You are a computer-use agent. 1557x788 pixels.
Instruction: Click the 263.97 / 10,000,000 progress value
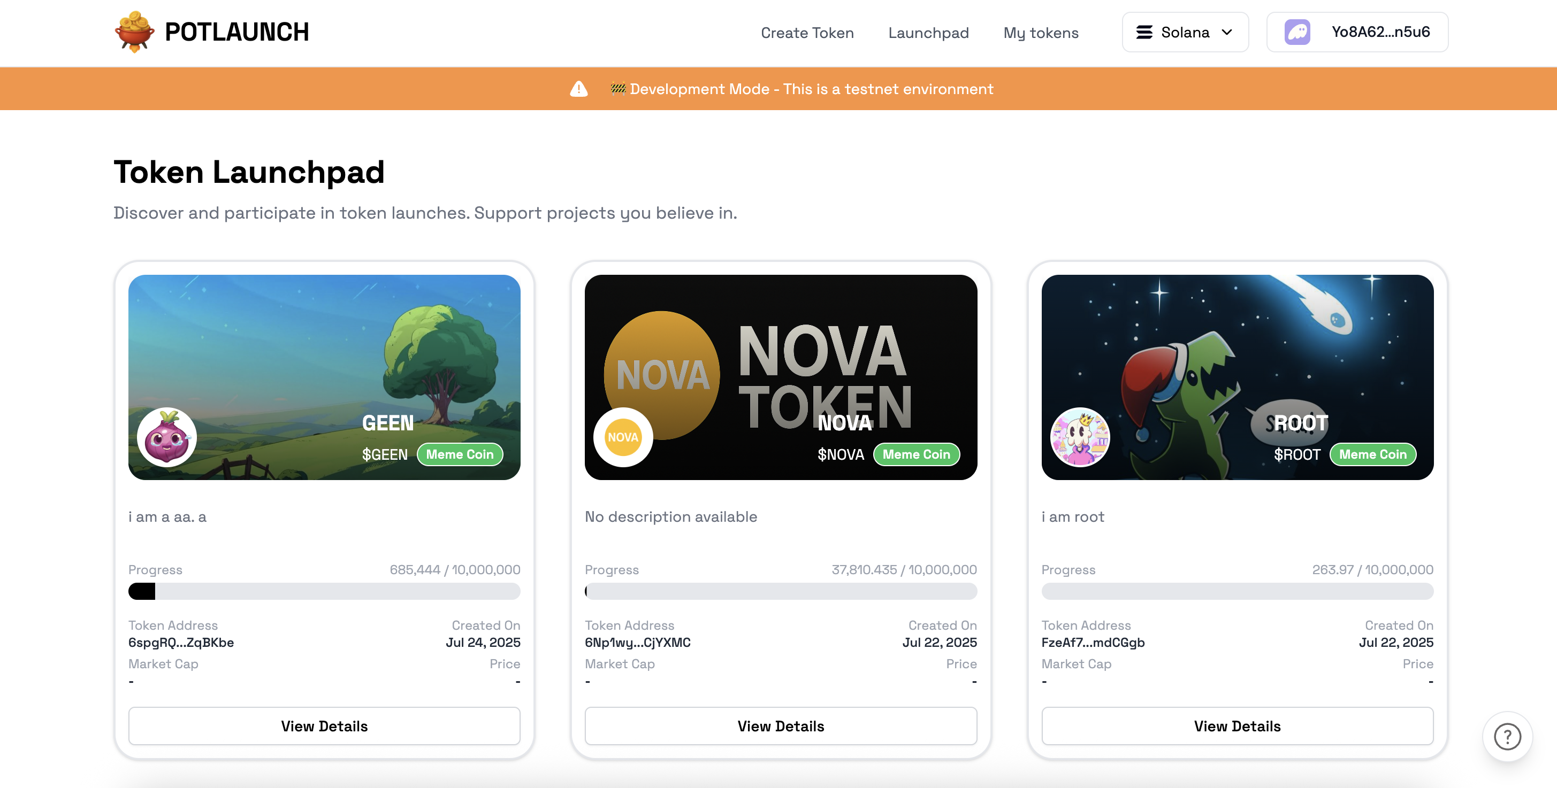pyautogui.click(x=1372, y=569)
